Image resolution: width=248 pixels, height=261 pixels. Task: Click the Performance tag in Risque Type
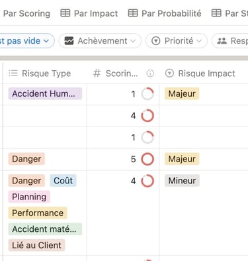click(x=38, y=213)
